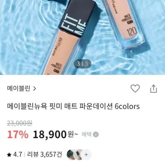Click the info icon next to 혜택

[96, 135]
